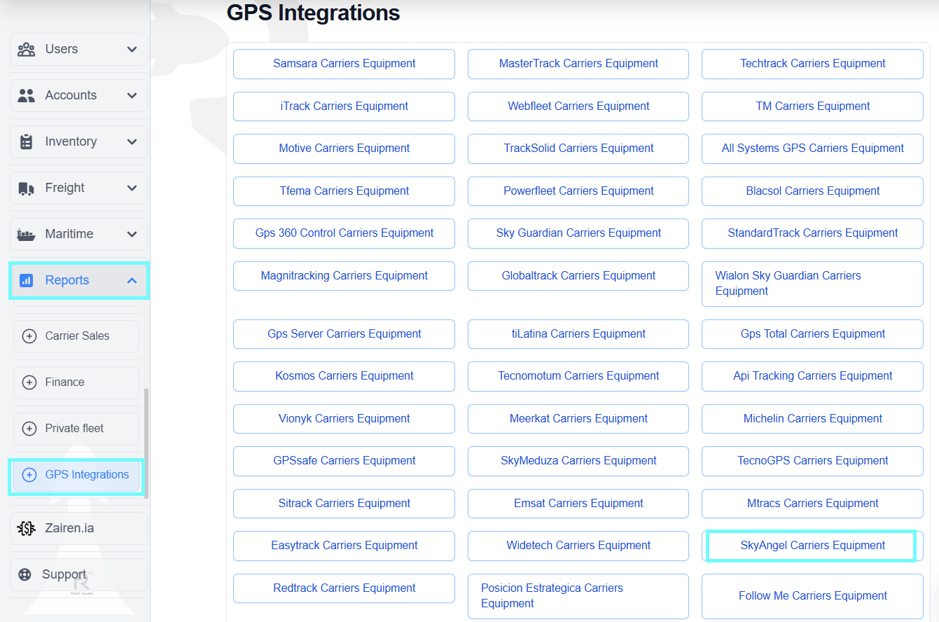Open SkyMeduza Carriers Equipment
This screenshot has height=622, width=939.
(578, 461)
